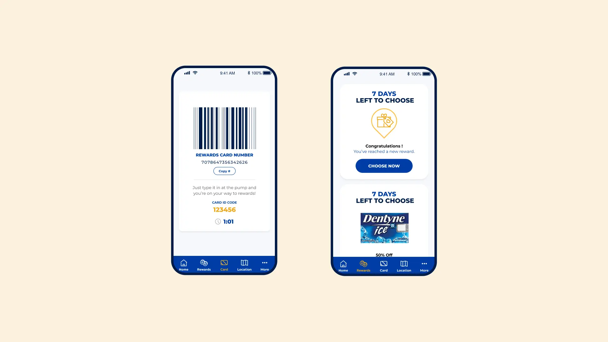This screenshot has width=608, height=342.
Task: Tap the barcode image to enlarge
Action: tap(225, 128)
